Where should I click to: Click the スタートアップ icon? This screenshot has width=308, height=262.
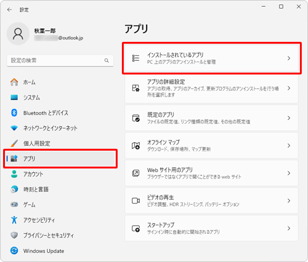click(x=136, y=228)
